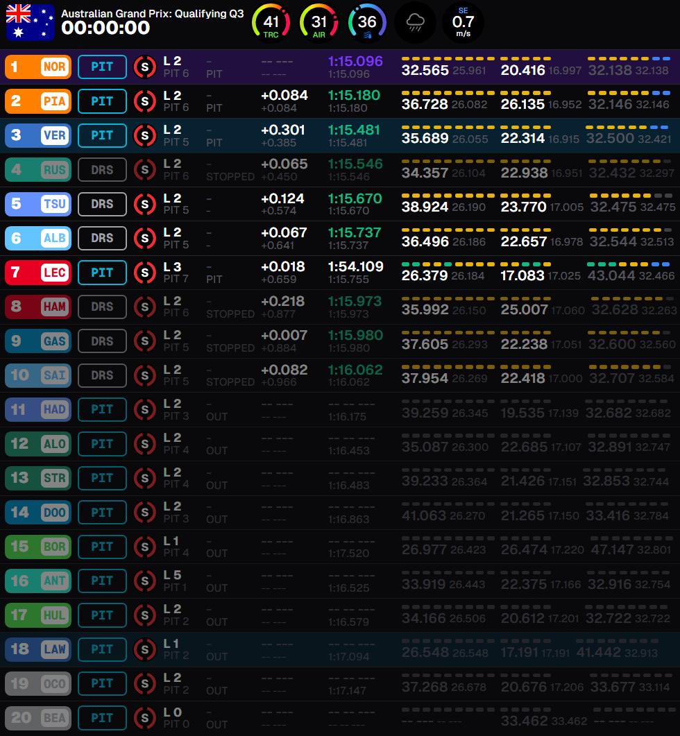Click the soft tyre icon for STR

pos(144,479)
